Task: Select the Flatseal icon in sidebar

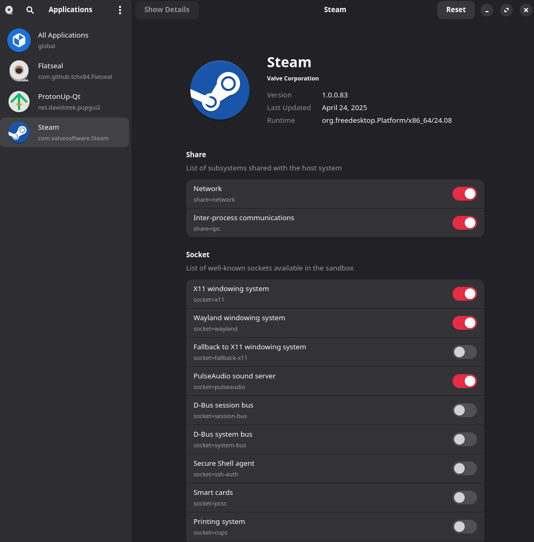Action: pos(19,71)
